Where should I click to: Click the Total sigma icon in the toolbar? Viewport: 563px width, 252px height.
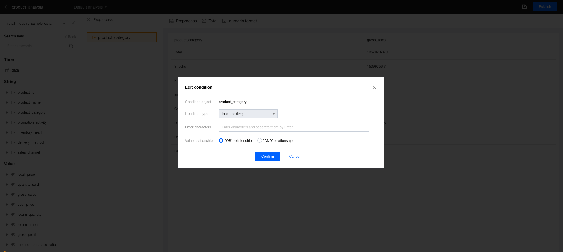(x=204, y=21)
